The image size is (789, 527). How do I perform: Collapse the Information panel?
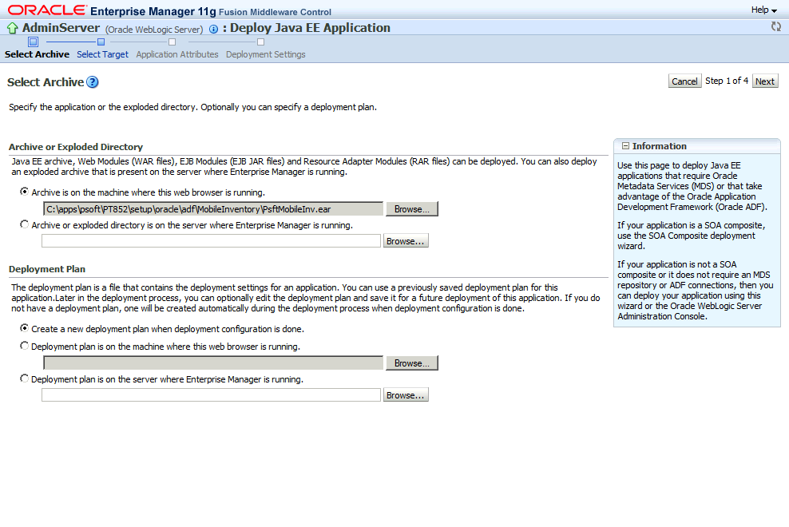click(625, 146)
